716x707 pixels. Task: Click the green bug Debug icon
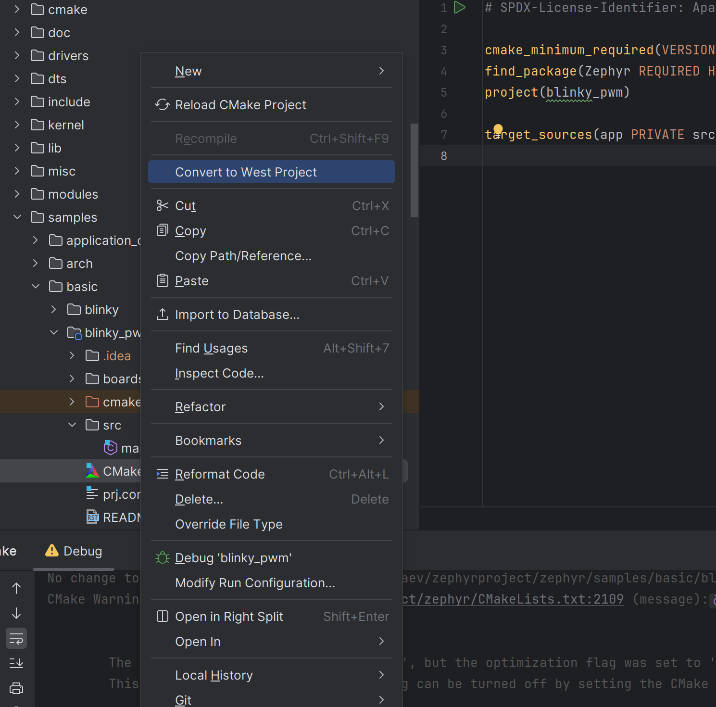pyautogui.click(x=163, y=558)
